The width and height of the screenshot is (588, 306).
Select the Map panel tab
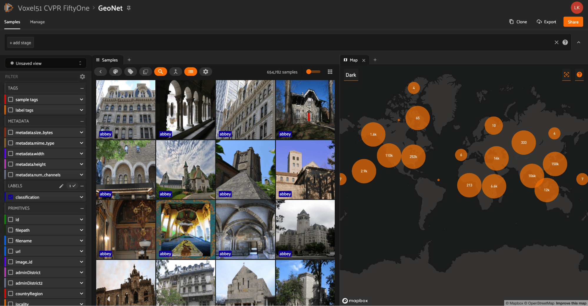[353, 60]
